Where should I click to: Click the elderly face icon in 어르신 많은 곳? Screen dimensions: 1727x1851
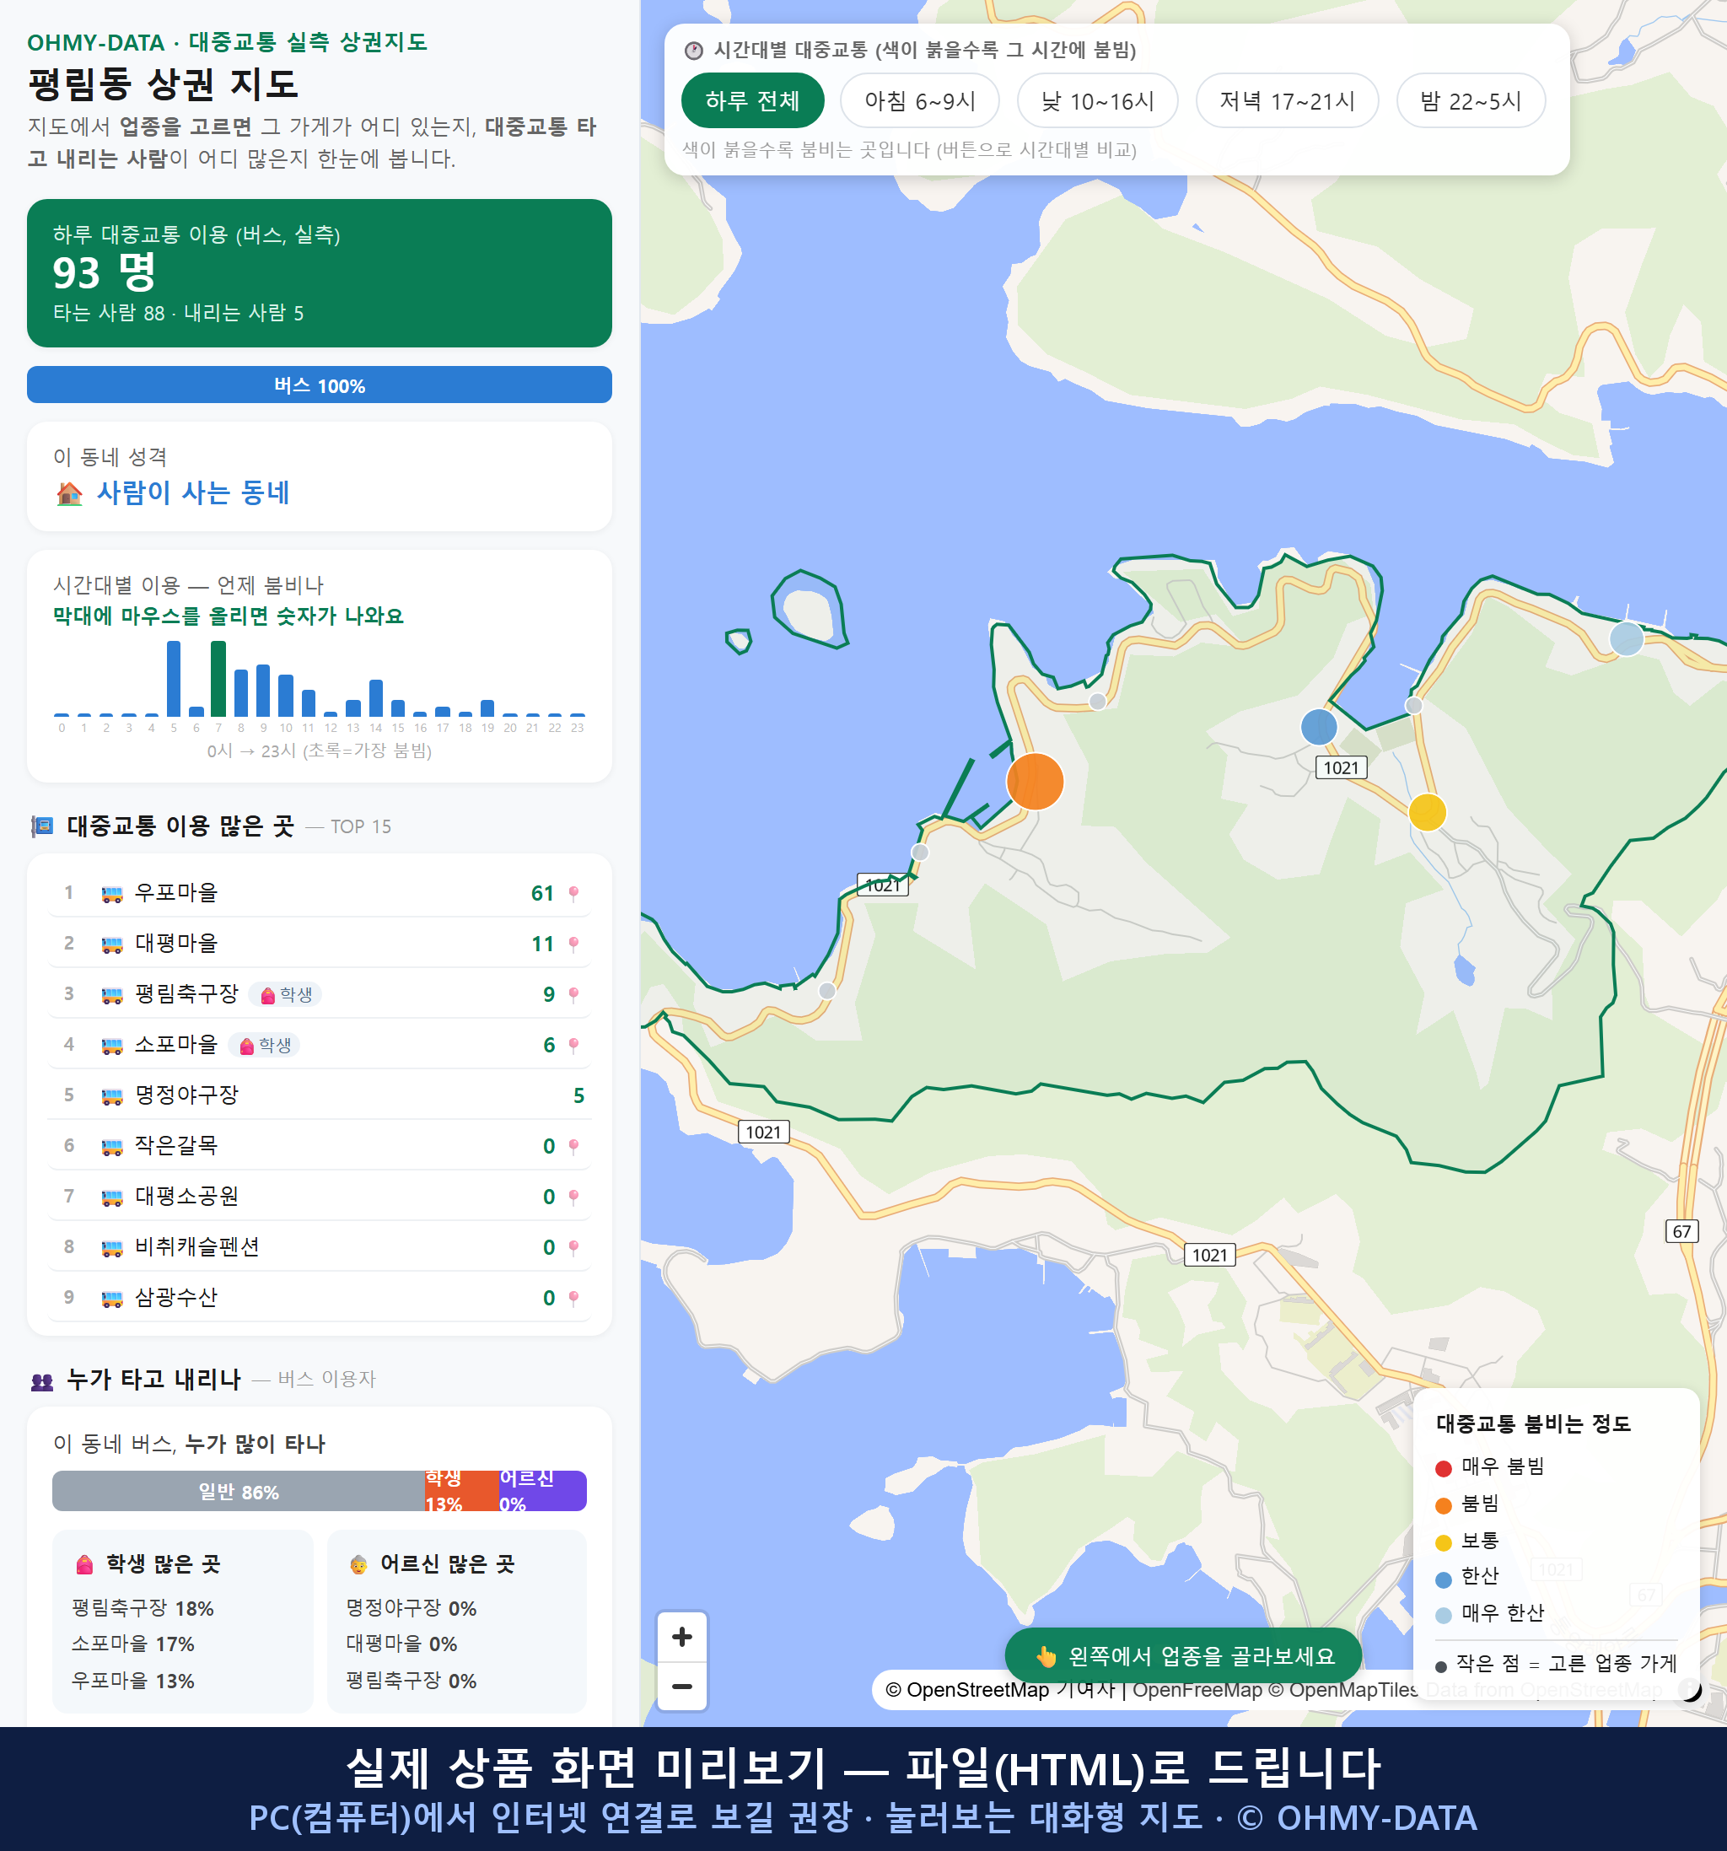point(358,1564)
